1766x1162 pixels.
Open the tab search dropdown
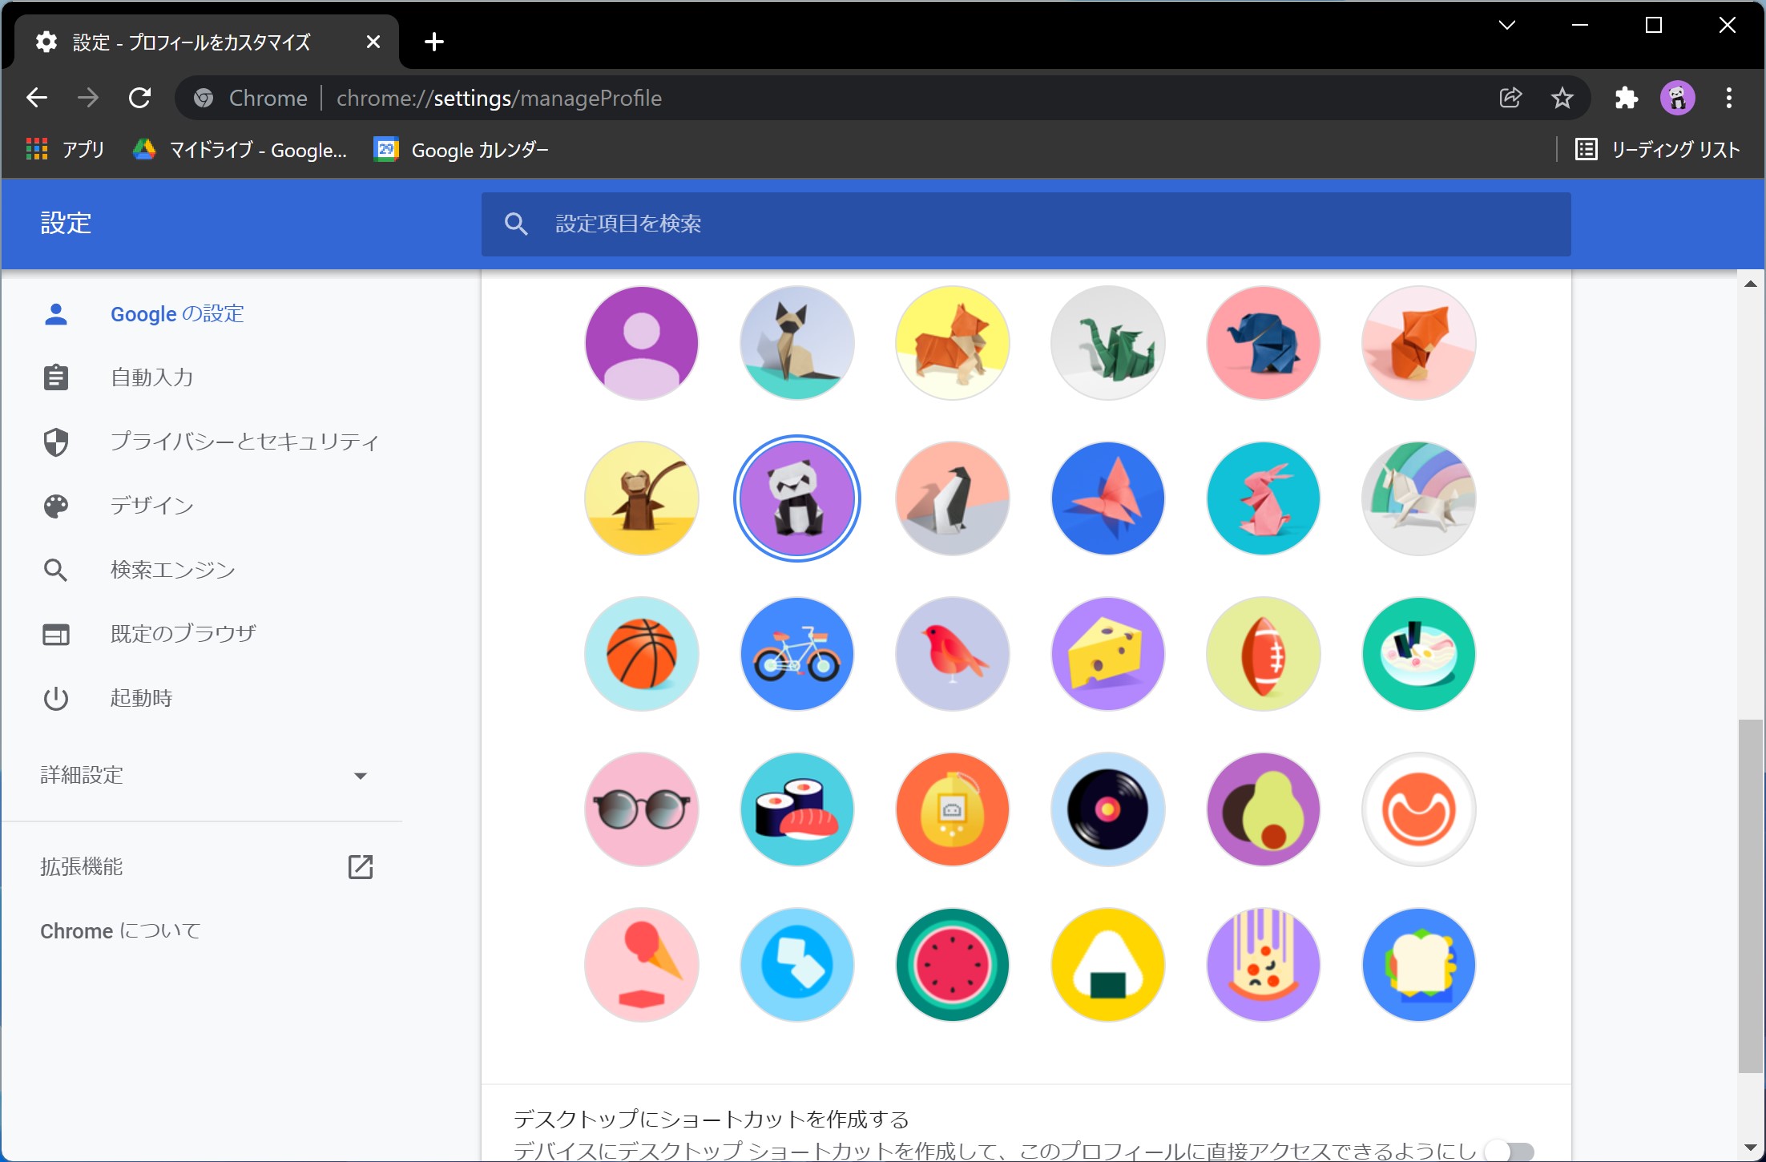[x=1506, y=26]
